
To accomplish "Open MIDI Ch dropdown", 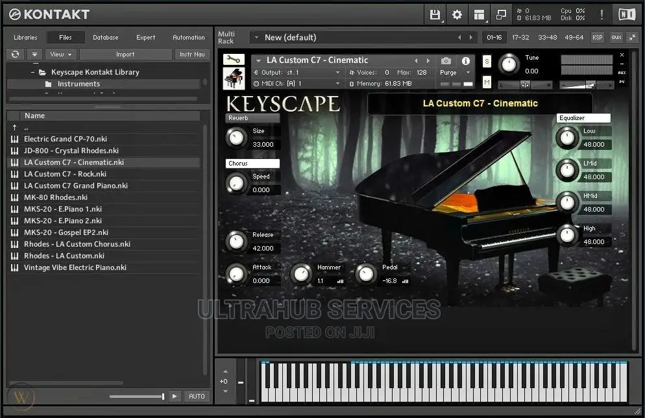I will 297,84.
